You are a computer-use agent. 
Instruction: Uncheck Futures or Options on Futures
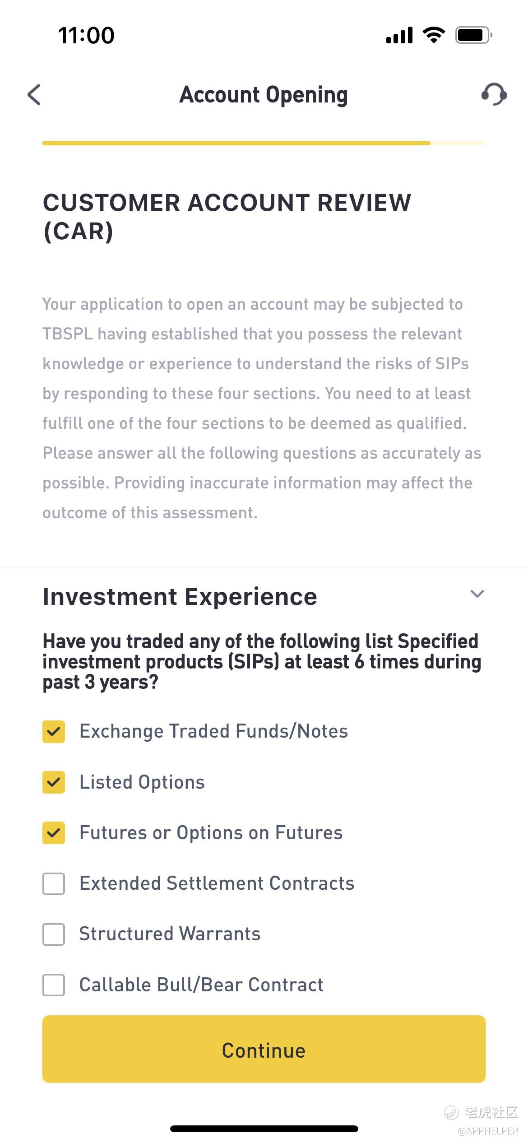coord(54,833)
